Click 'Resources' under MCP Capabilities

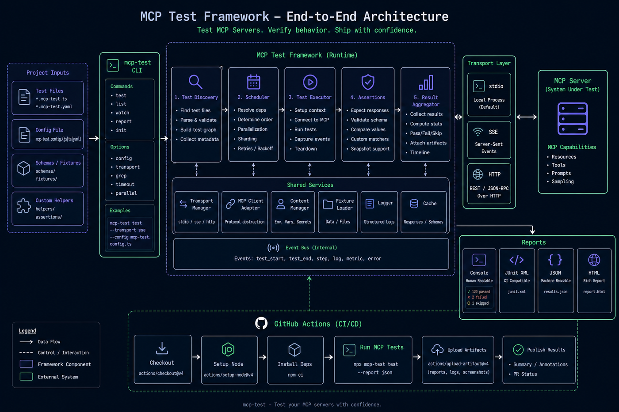(x=564, y=157)
